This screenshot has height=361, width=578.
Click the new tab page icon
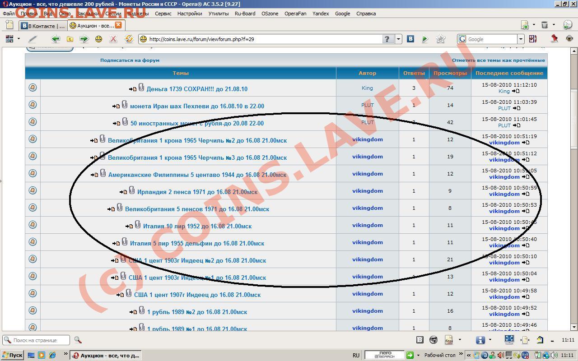tap(9, 25)
